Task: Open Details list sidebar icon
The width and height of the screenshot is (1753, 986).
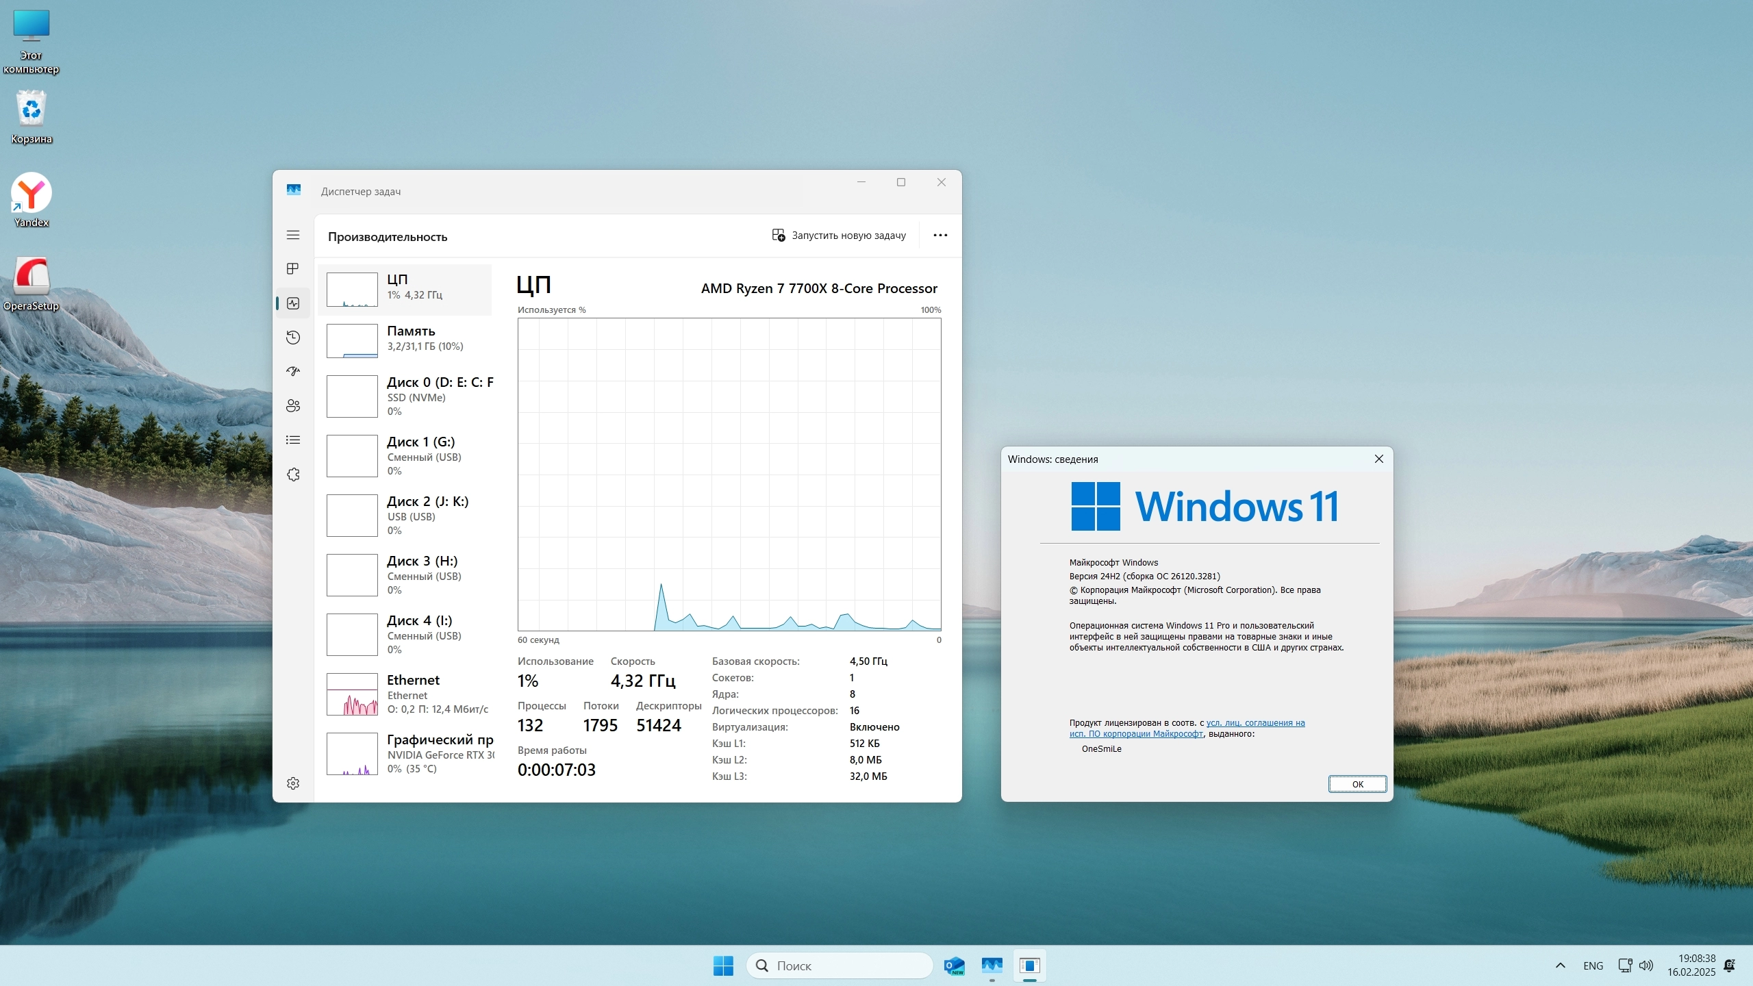Action: 293,440
